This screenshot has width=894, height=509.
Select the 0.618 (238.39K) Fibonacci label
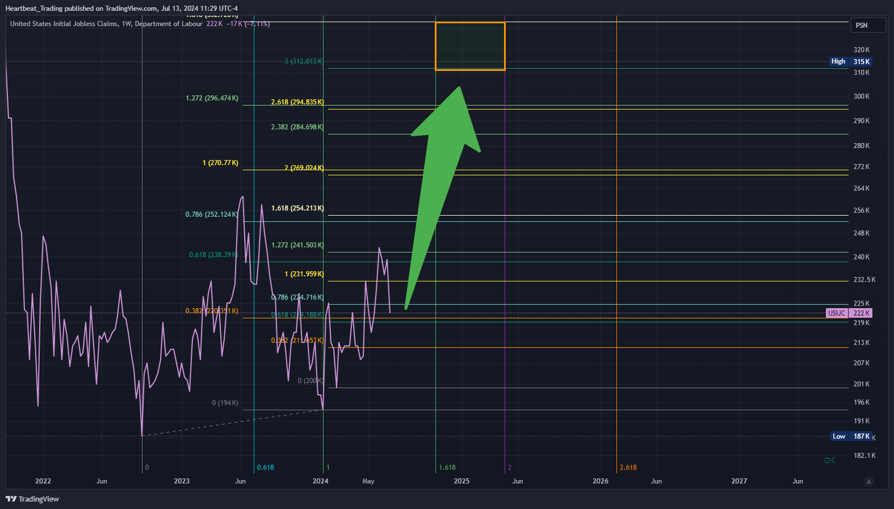tap(213, 255)
